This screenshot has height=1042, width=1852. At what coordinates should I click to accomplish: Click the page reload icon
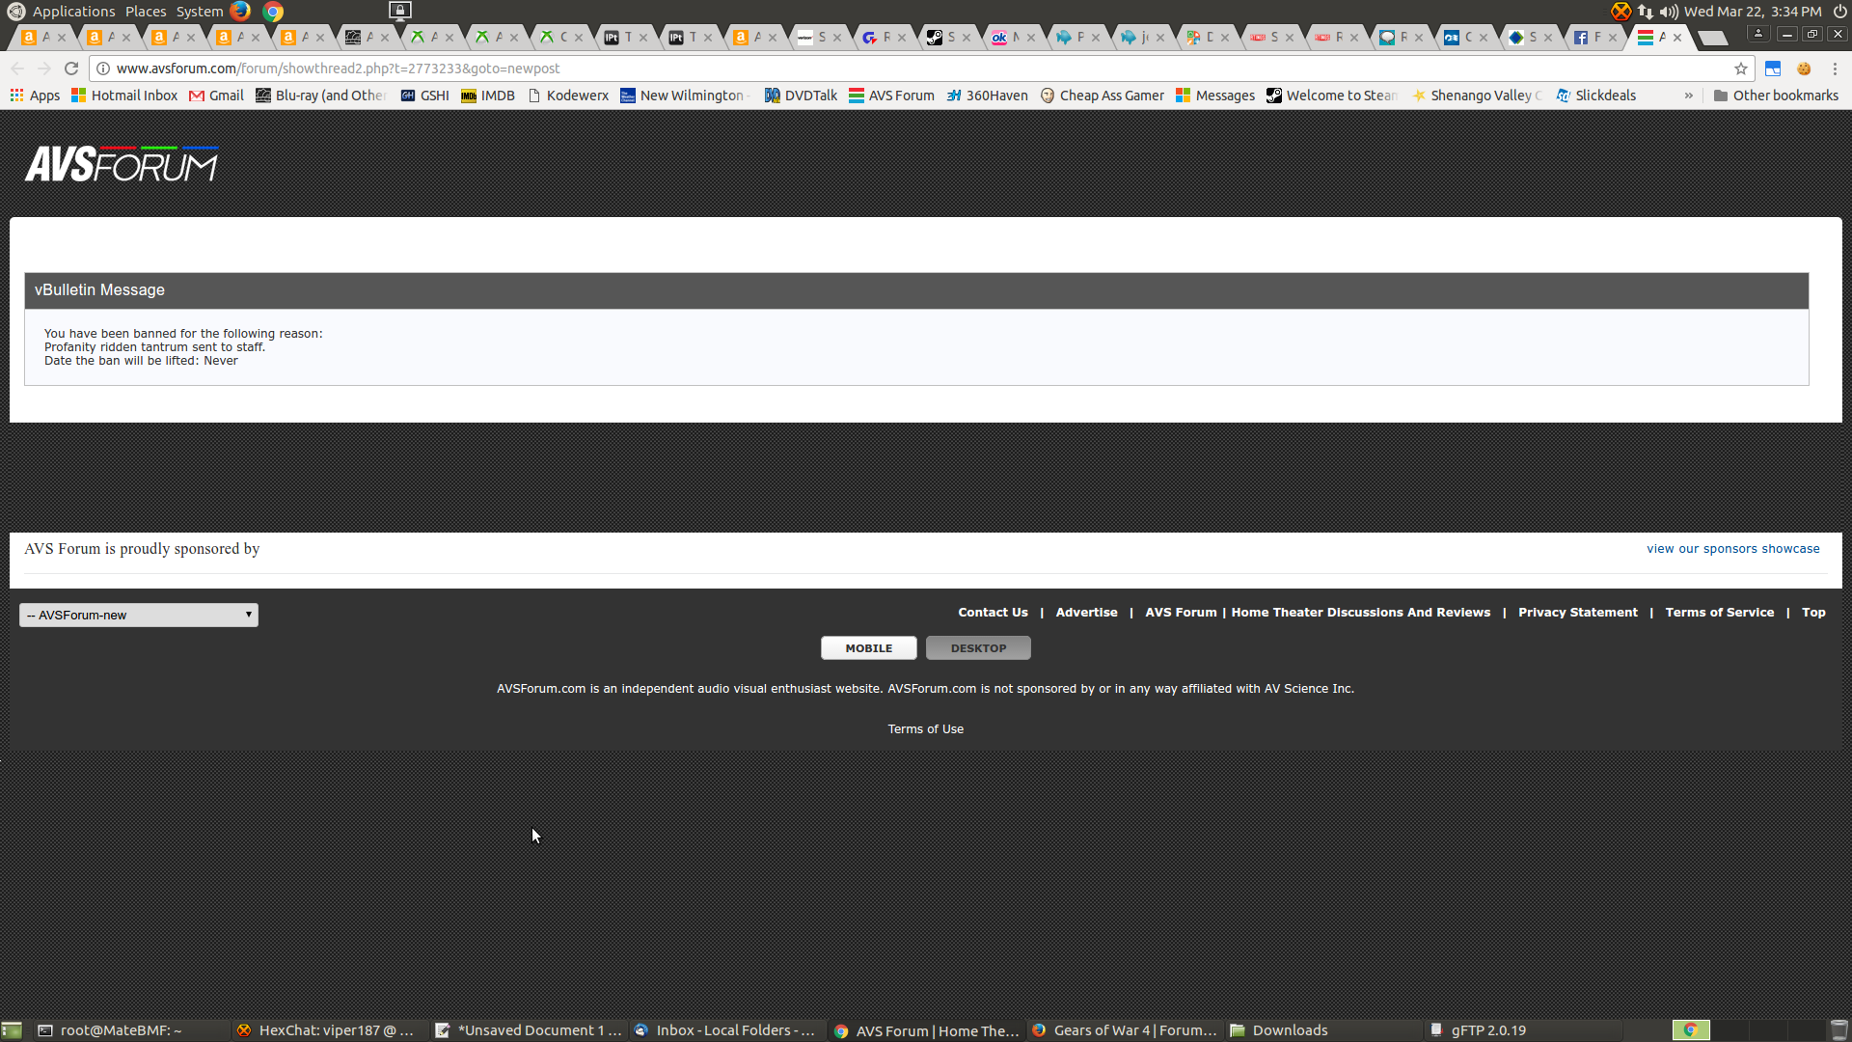[71, 69]
